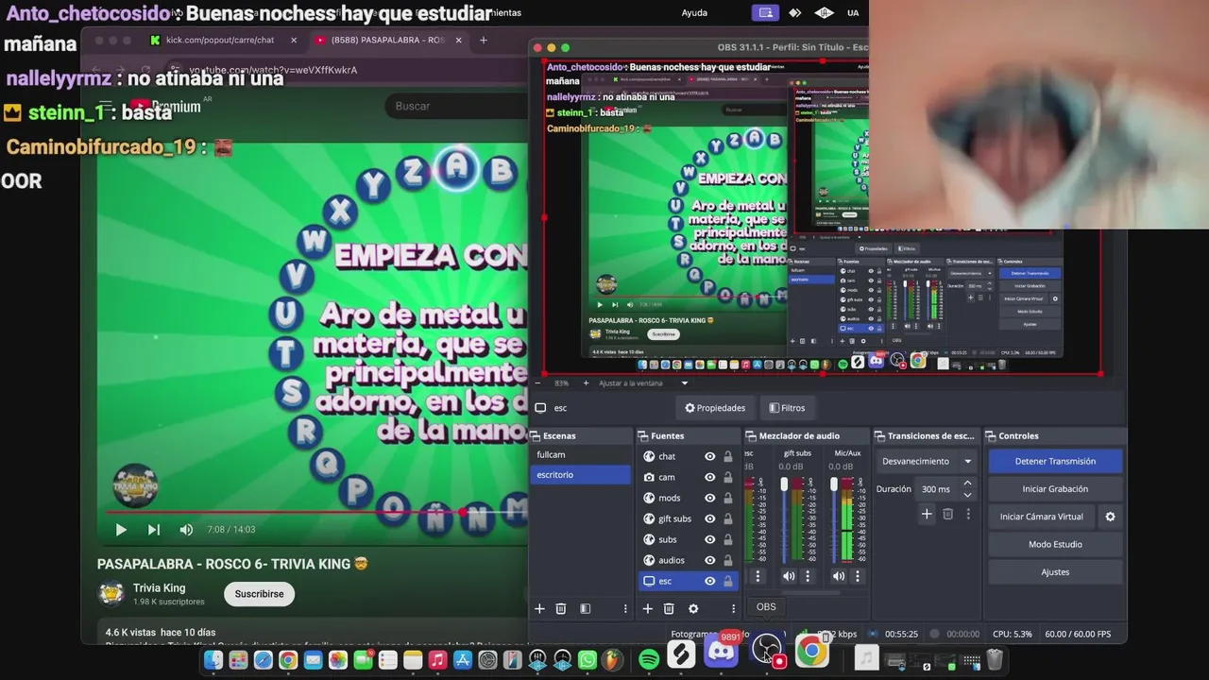Open Discord from the dock
The image size is (1209, 680).
pyautogui.click(x=723, y=653)
